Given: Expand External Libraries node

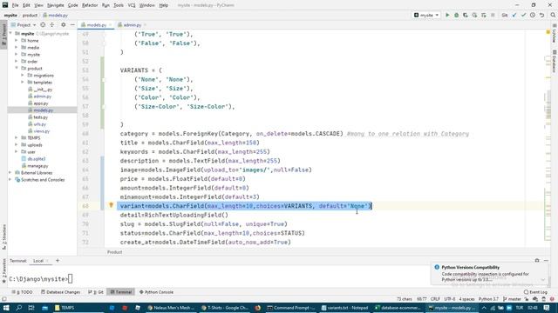Looking at the screenshot, I should 10,172.
